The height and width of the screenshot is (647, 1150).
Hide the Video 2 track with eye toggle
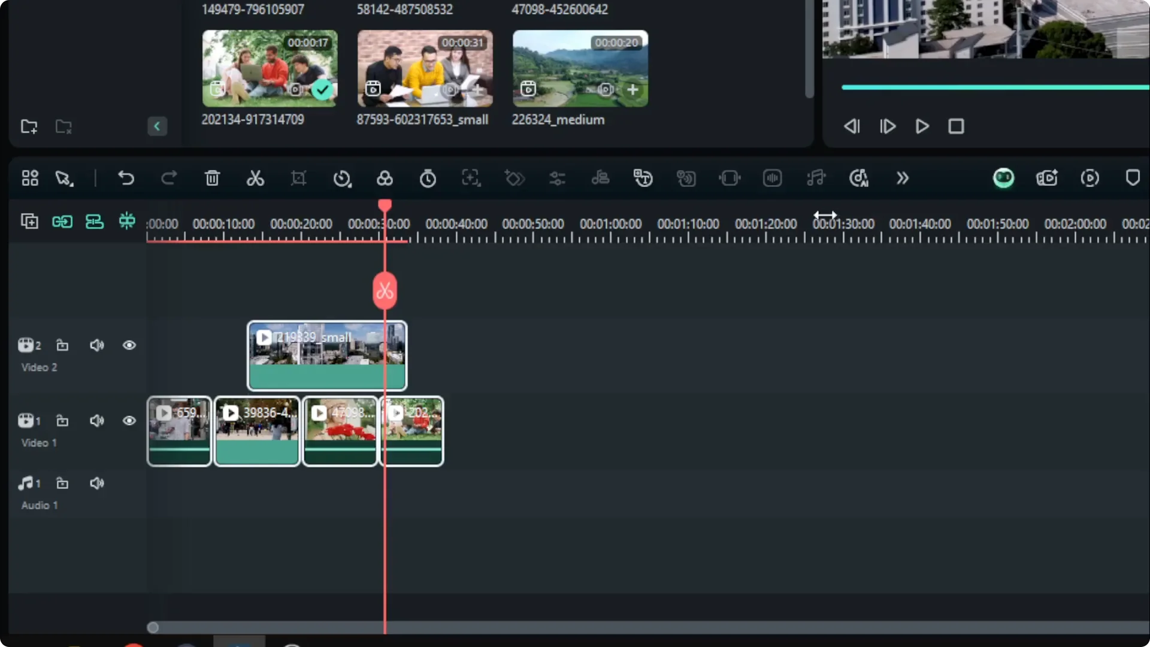pos(129,346)
